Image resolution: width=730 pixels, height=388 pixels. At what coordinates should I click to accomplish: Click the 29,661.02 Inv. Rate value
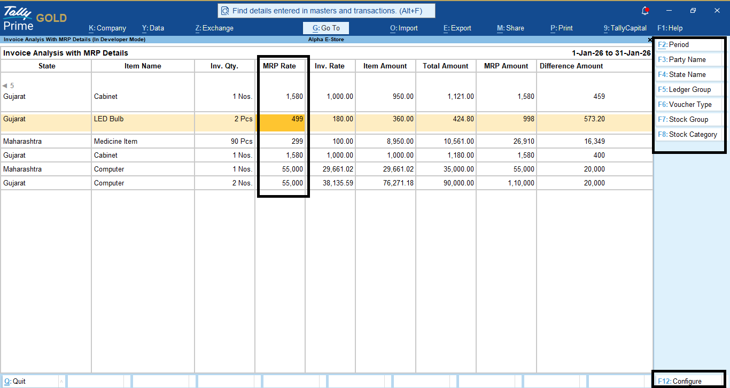pyautogui.click(x=337, y=169)
